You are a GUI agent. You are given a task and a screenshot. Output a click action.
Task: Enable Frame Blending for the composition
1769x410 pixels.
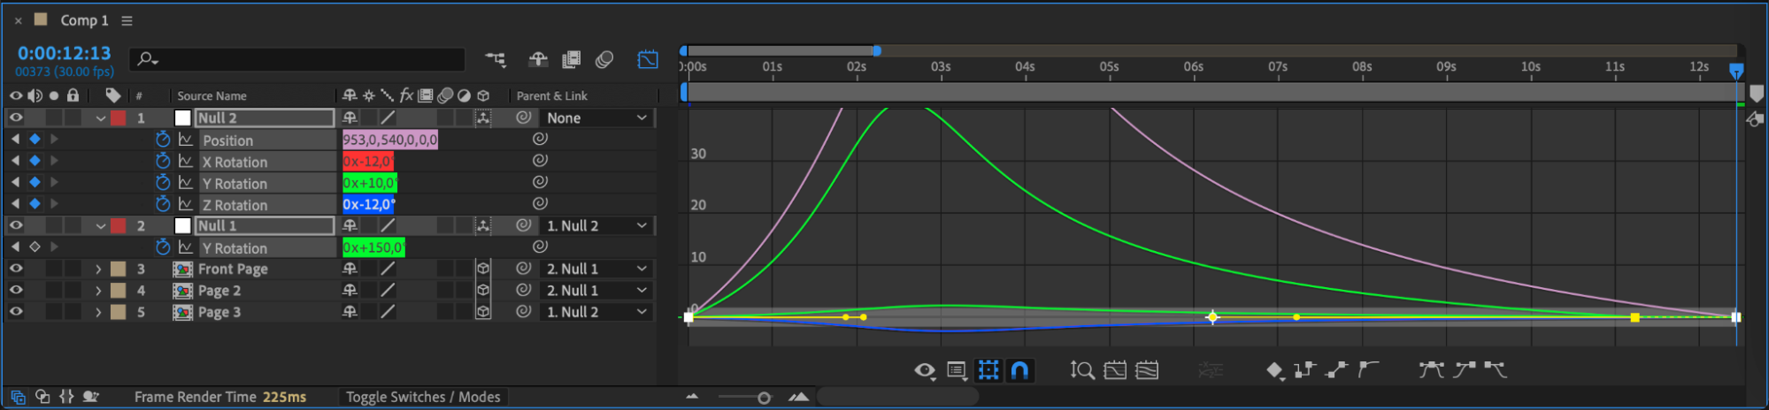click(572, 59)
